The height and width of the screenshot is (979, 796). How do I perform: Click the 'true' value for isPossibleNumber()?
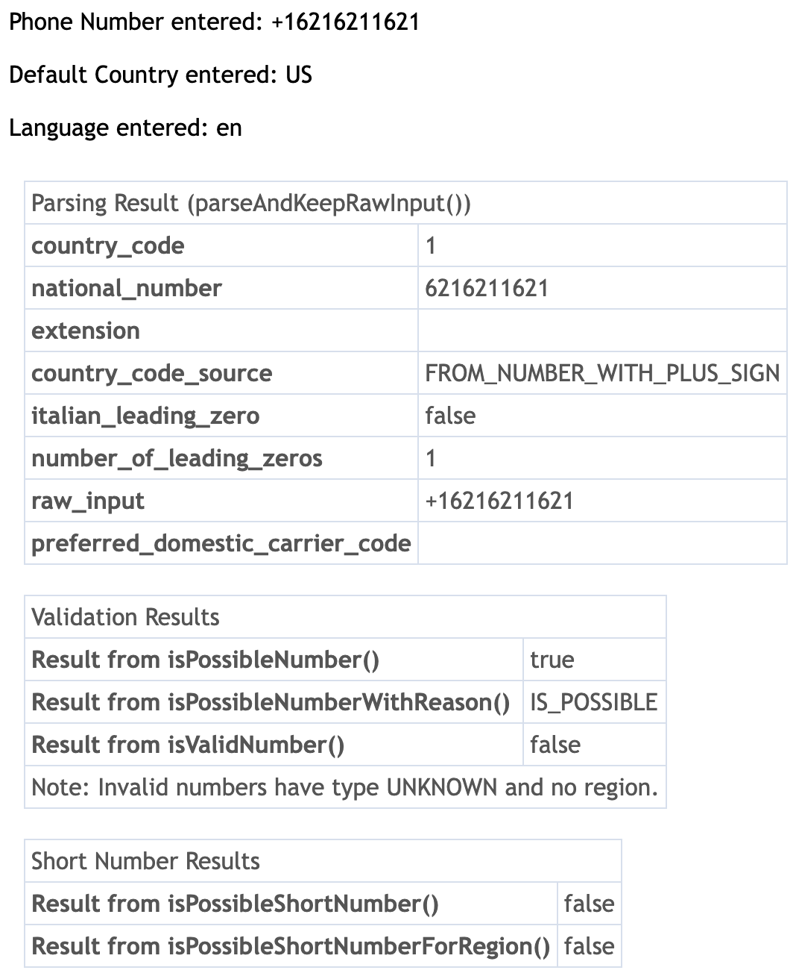552,660
